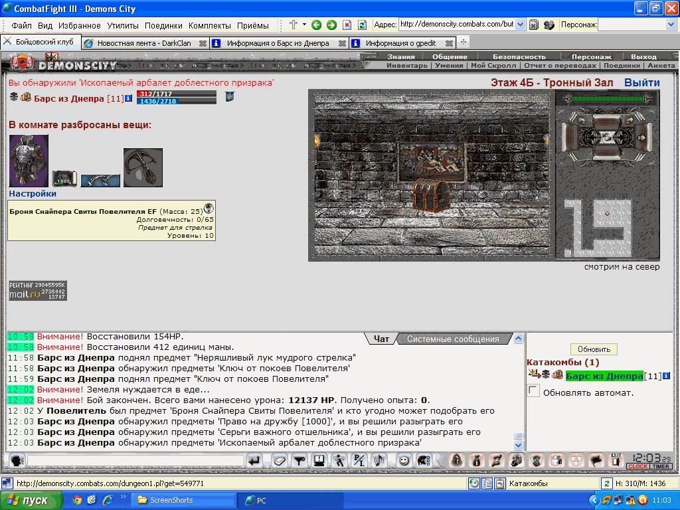Click the Обновить button
The height and width of the screenshot is (510, 680).
tap(594, 349)
